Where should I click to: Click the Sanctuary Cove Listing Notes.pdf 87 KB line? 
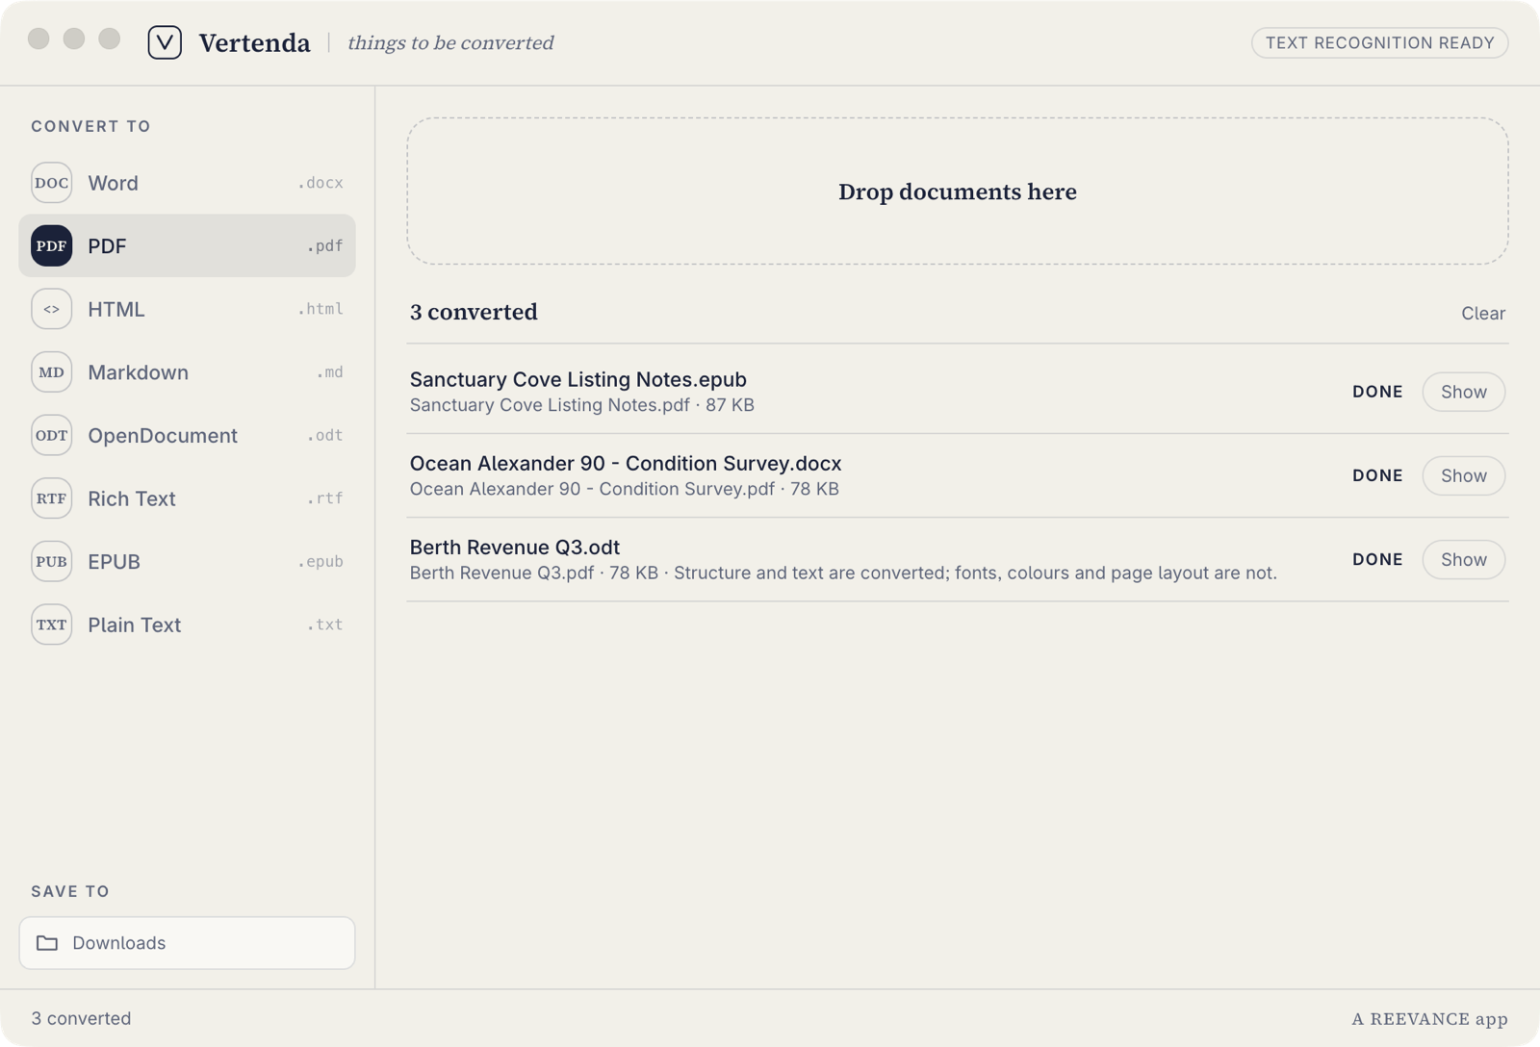tap(582, 405)
